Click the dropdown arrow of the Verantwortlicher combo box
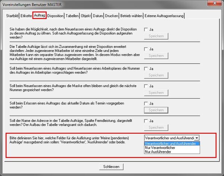 coord(197,138)
